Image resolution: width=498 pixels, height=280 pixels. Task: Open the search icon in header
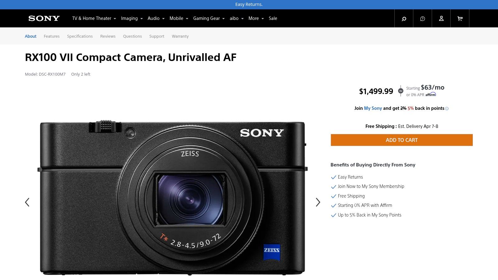pos(404,19)
